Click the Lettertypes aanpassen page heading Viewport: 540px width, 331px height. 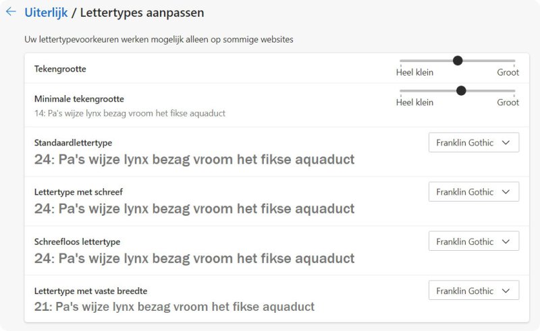pyautogui.click(x=142, y=13)
